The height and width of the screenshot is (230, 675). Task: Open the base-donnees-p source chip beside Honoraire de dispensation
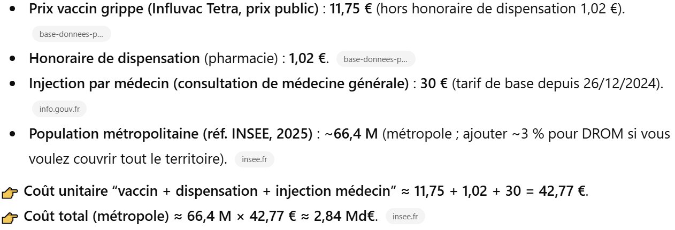coord(375,59)
